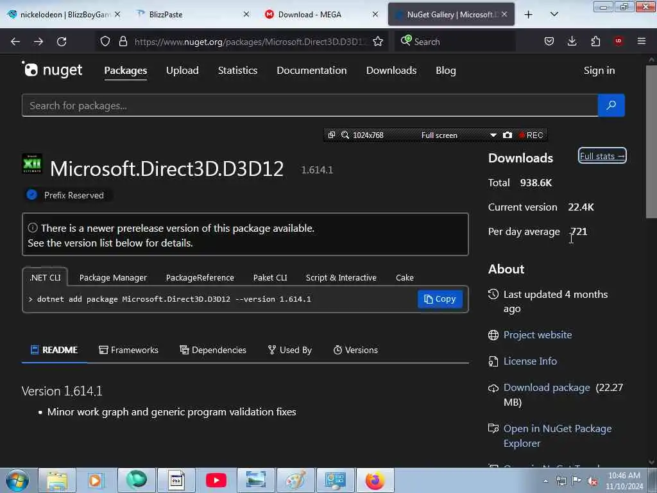
Task: Open a new browser tab
Action: (529, 15)
